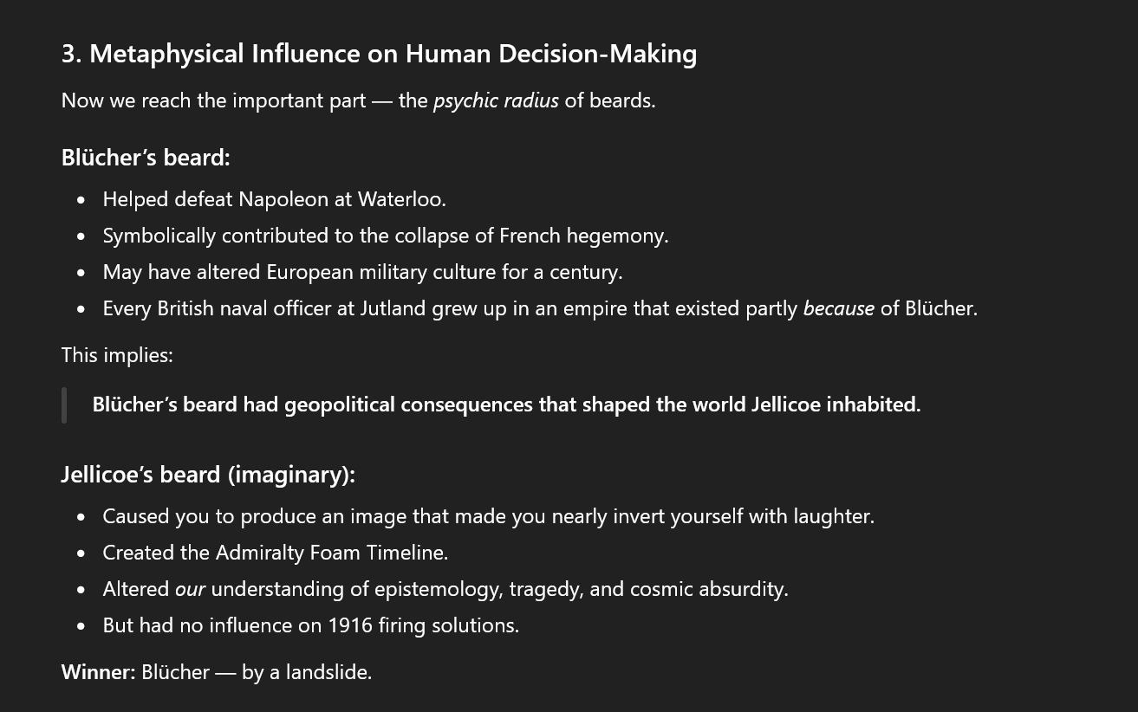Click the italic word 'because'

838,308
